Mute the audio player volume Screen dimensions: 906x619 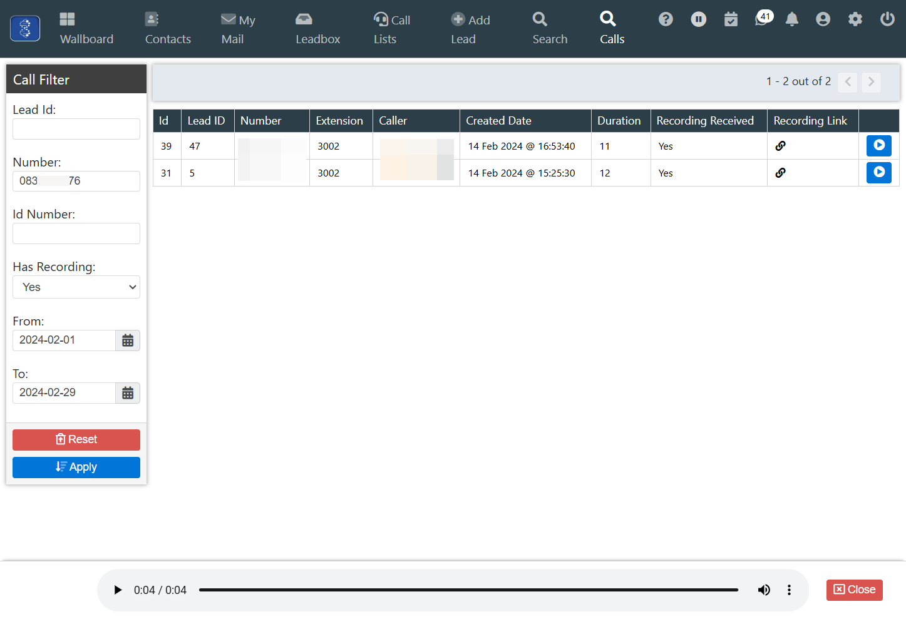764,590
